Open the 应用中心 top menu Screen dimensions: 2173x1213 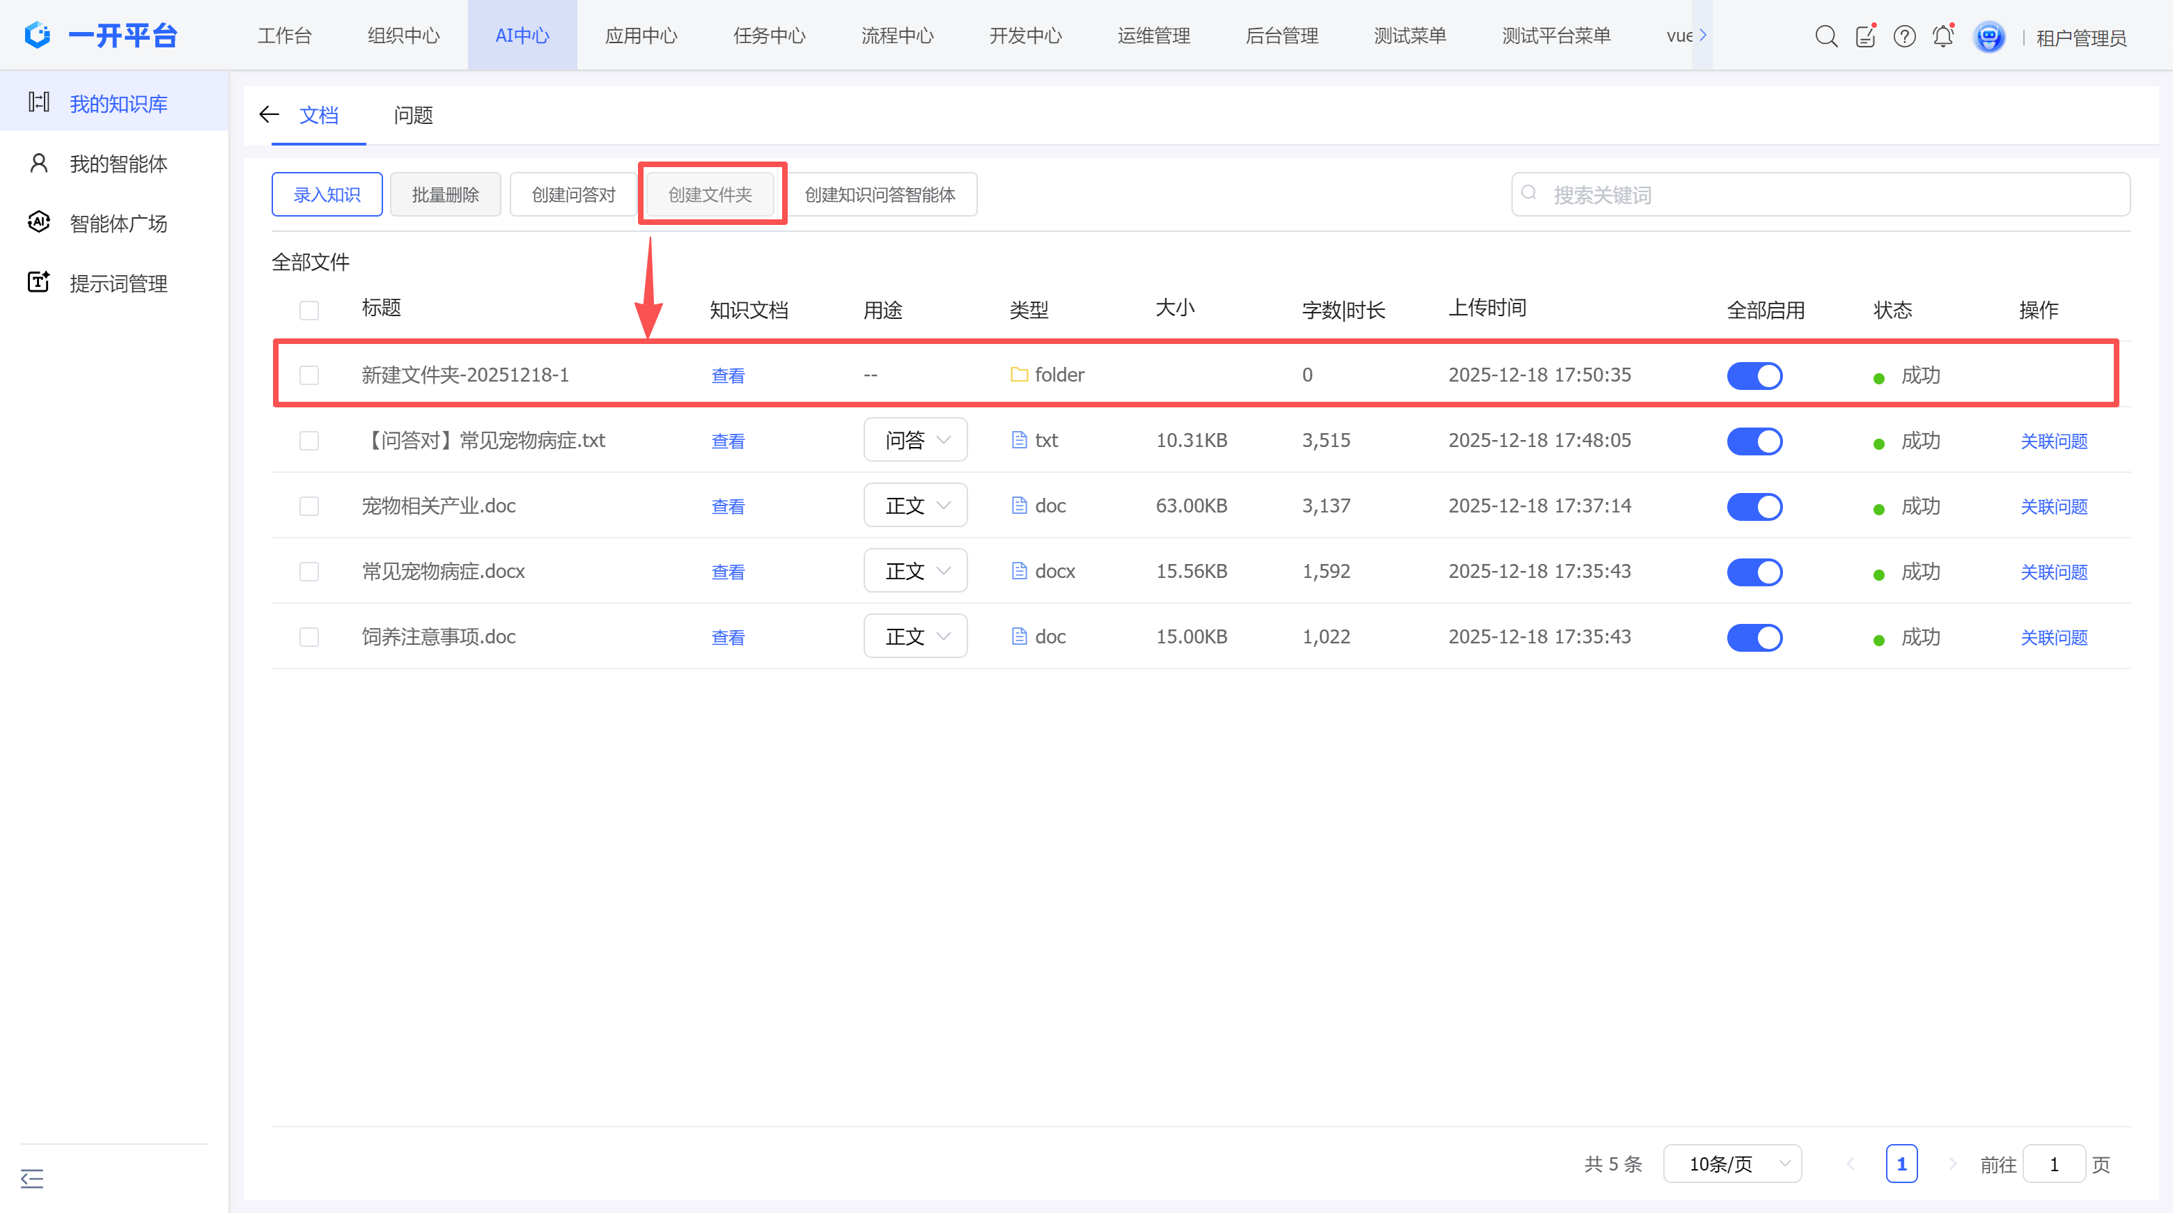641,36
